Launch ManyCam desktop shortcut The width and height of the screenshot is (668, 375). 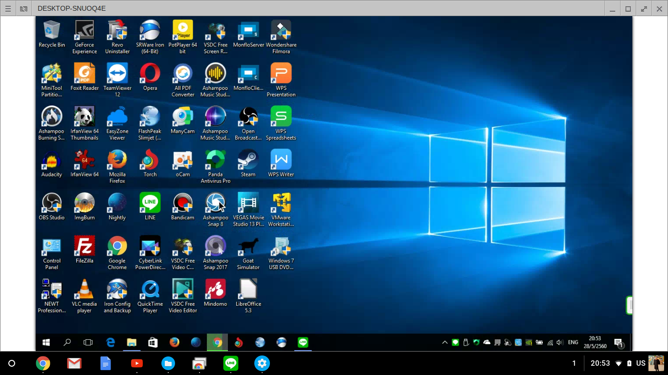[x=183, y=120]
